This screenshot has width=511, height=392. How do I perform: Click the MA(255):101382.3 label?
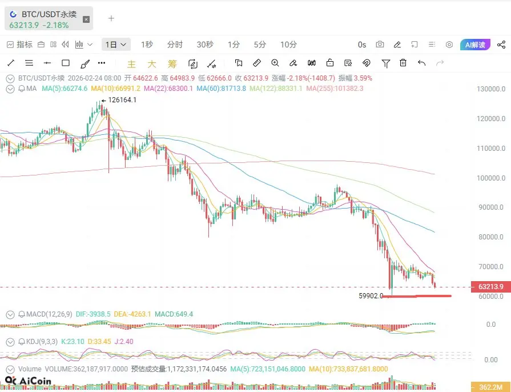[x=335, y=89]
